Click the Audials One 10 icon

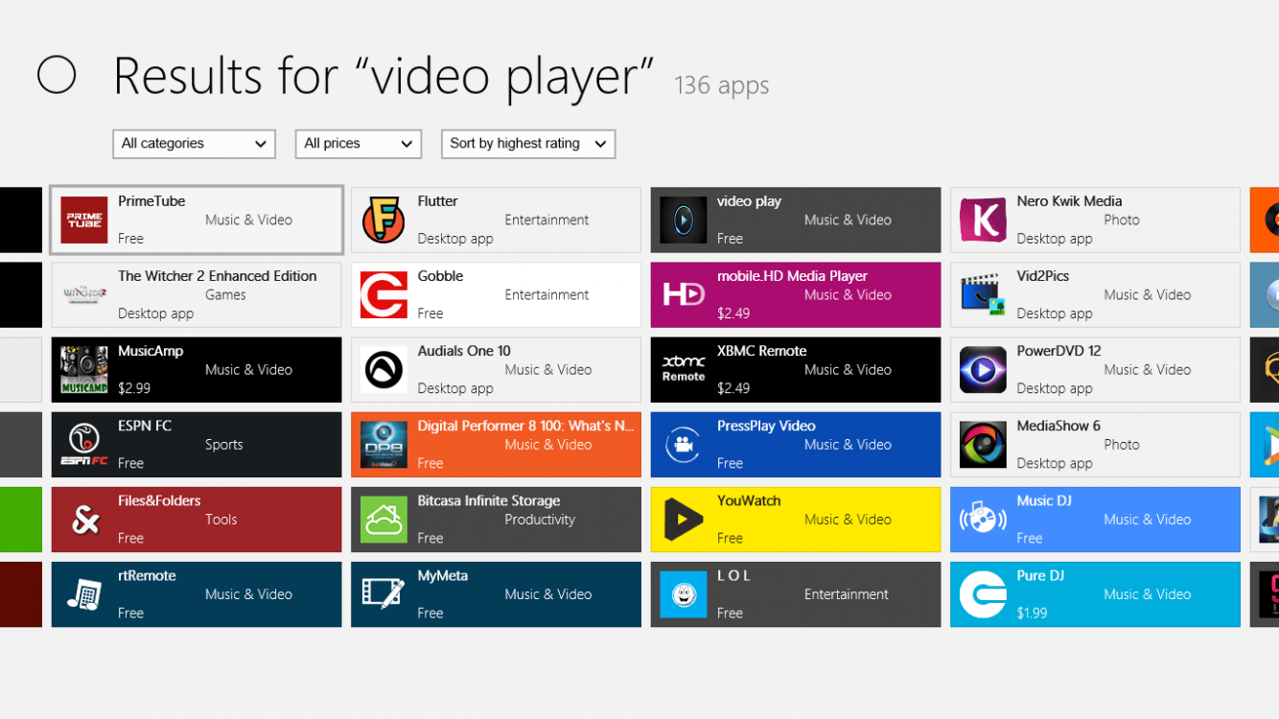(x=384, y=370)
